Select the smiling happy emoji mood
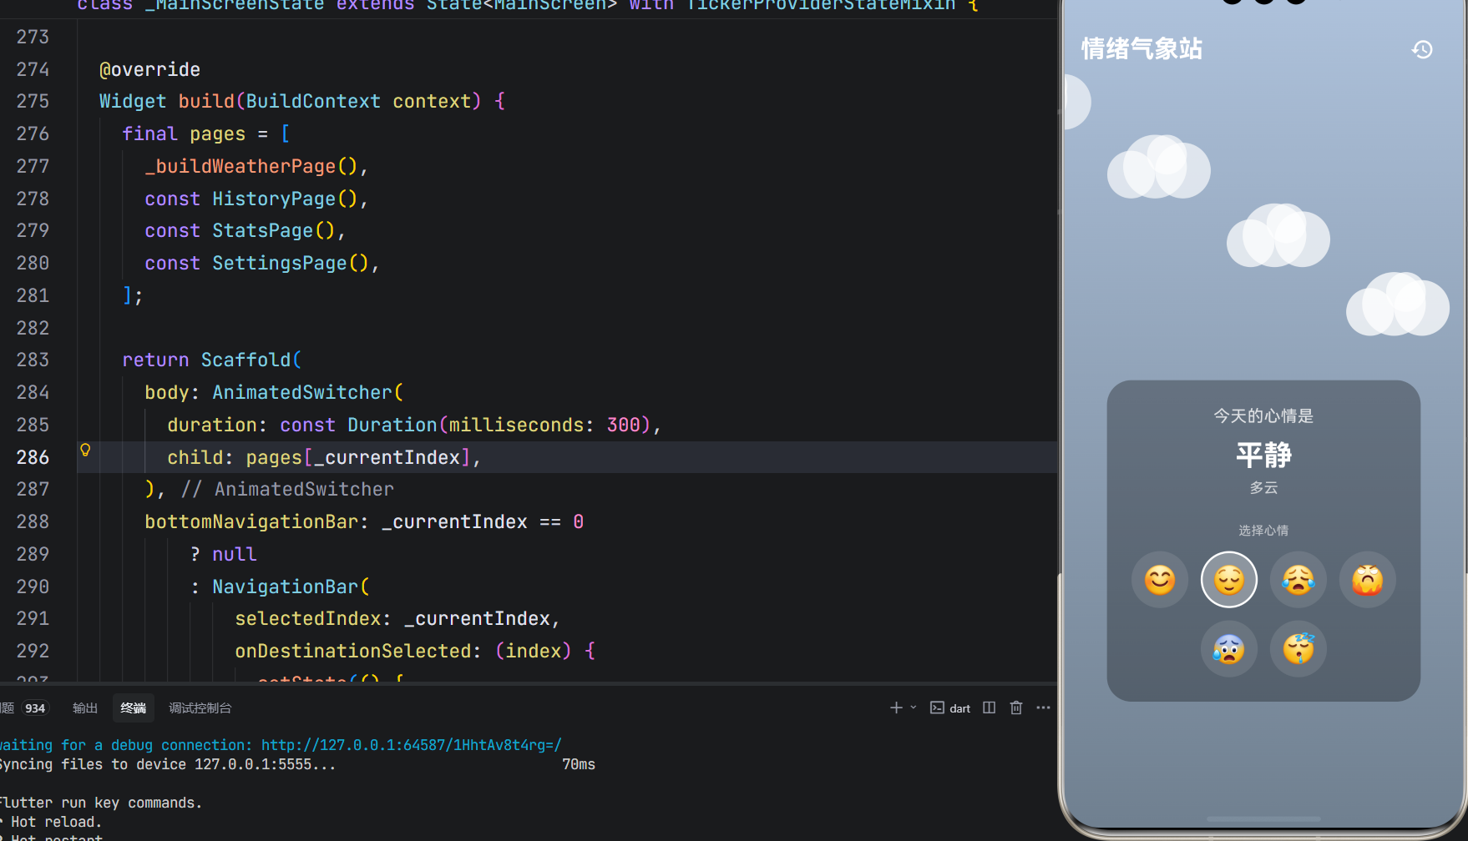The image size is (1468, 841). tap(1160, 580)
